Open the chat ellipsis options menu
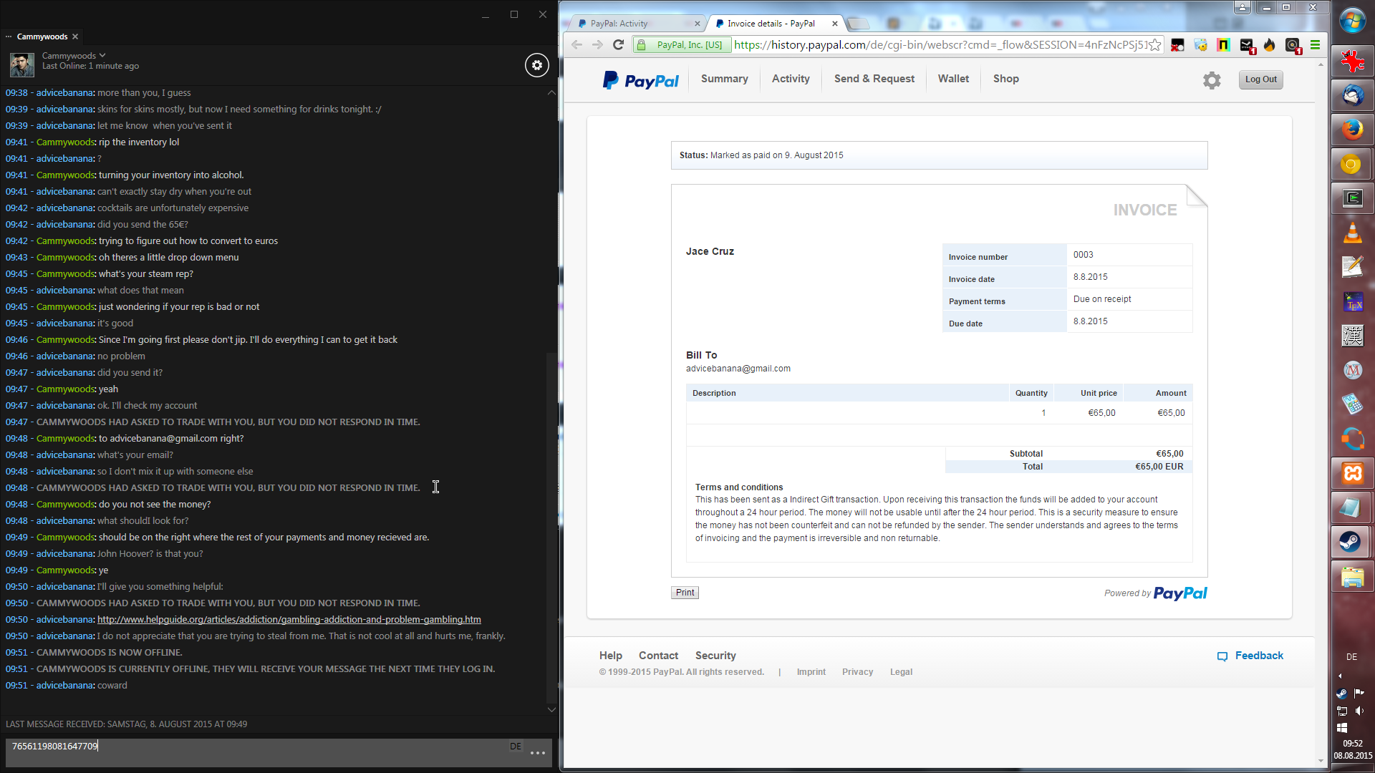 tap(538, 753)
